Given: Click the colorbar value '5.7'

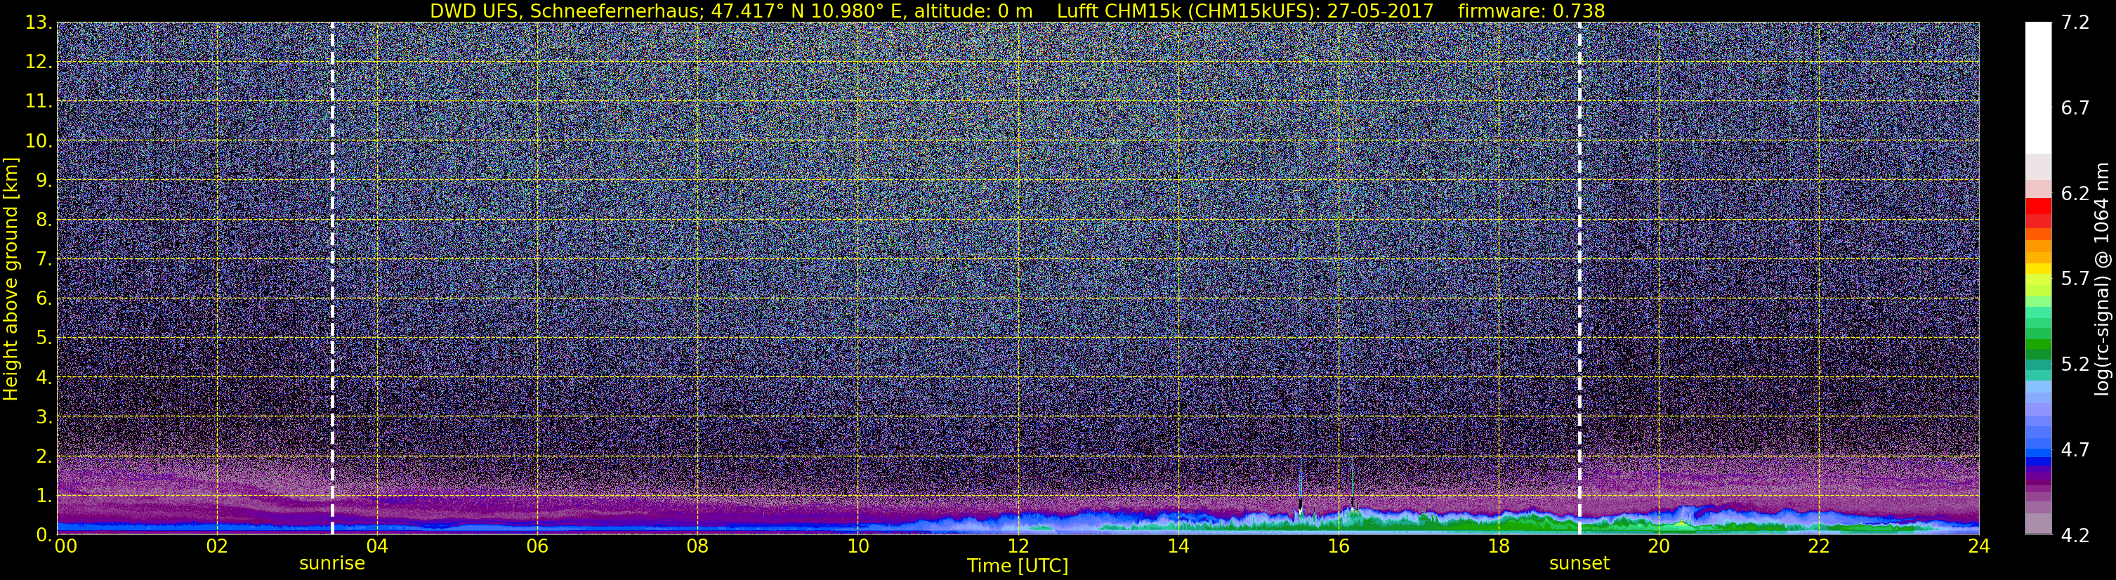Looking at the screenshot, I should pos(2075,279).
